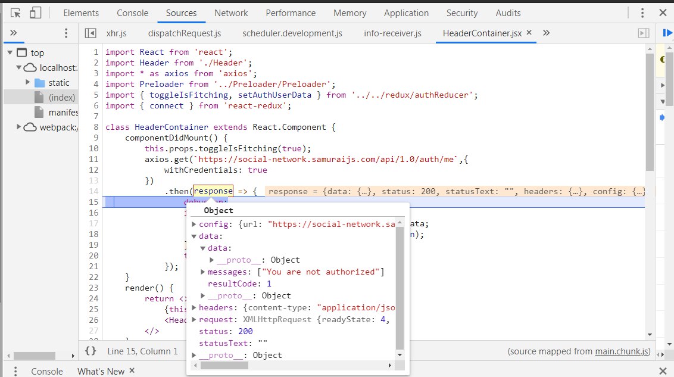Viewport: 674px width, 377px height.
Task: Collapse the inner data property
Action: [x=203, y=248]
